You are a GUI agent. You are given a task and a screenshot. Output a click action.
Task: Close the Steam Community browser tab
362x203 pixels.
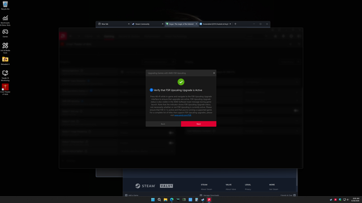pos(162,24)
